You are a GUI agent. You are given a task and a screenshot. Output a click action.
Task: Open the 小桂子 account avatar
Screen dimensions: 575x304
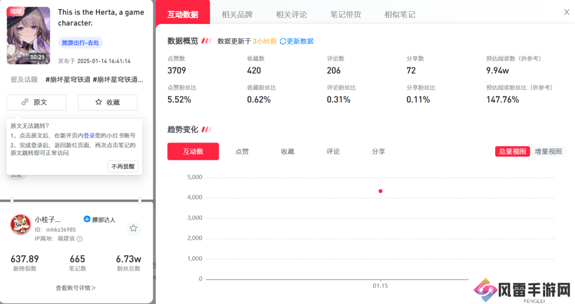pyautogui.click(x=21, y=224)
